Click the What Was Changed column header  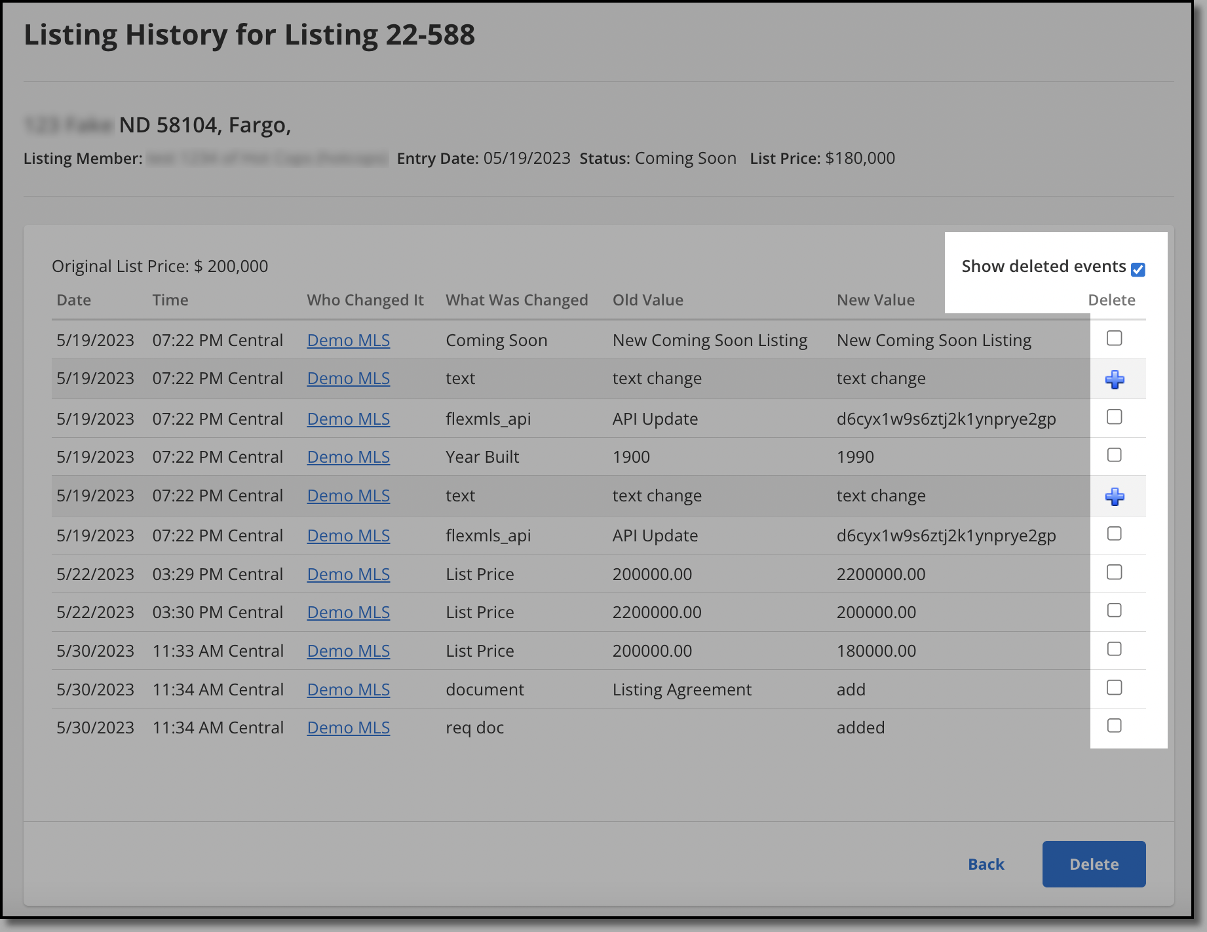517,300
